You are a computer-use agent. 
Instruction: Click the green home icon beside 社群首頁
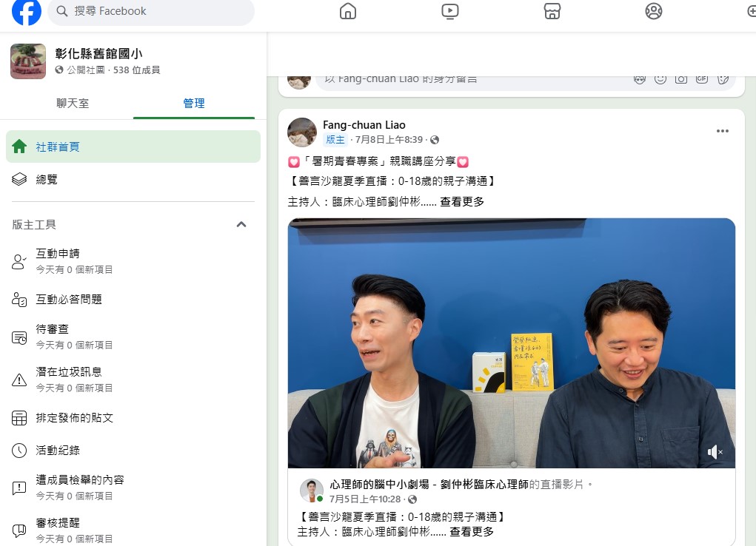tap(19, 146)
